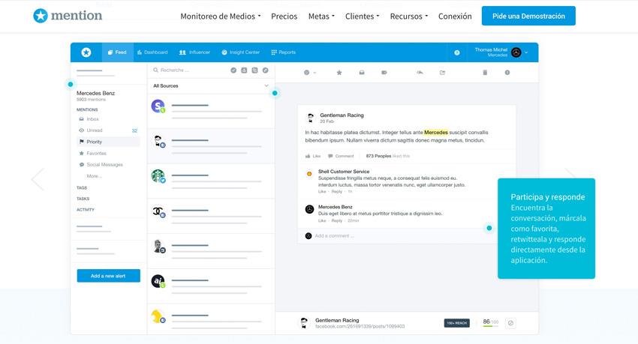Open the help question mark icon

[x=457, y=52]
